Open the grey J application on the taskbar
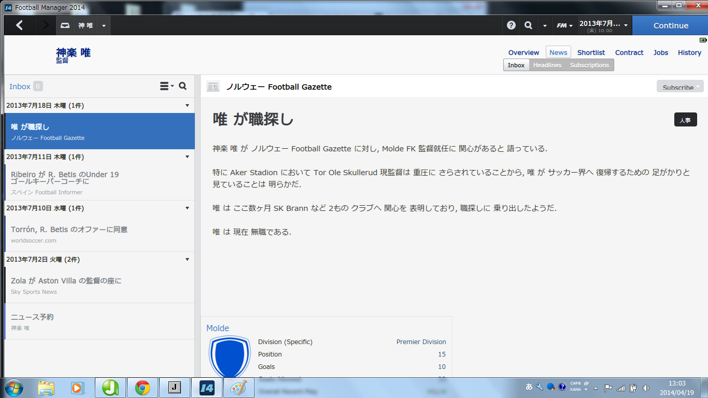 pos(174,387)
